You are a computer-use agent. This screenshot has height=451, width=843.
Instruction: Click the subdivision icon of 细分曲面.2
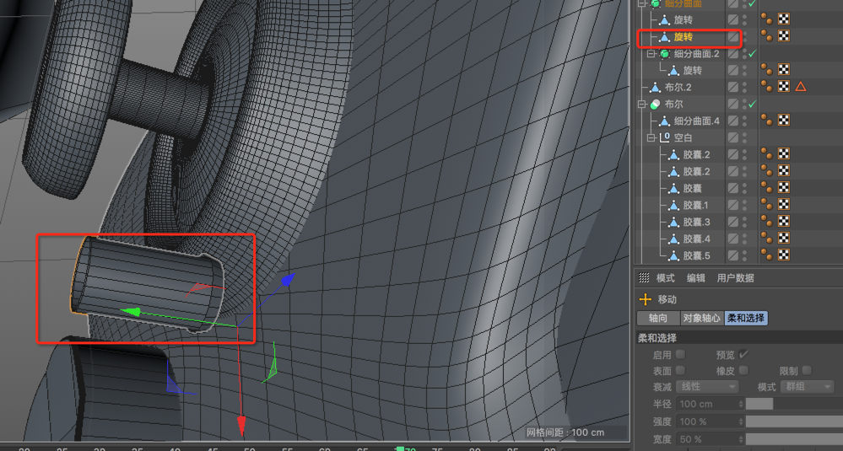(x=664, y=53)
